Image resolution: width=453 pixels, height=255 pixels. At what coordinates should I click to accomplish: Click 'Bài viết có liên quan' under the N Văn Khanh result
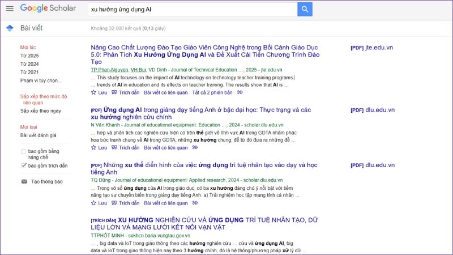(x=166, y=147)
